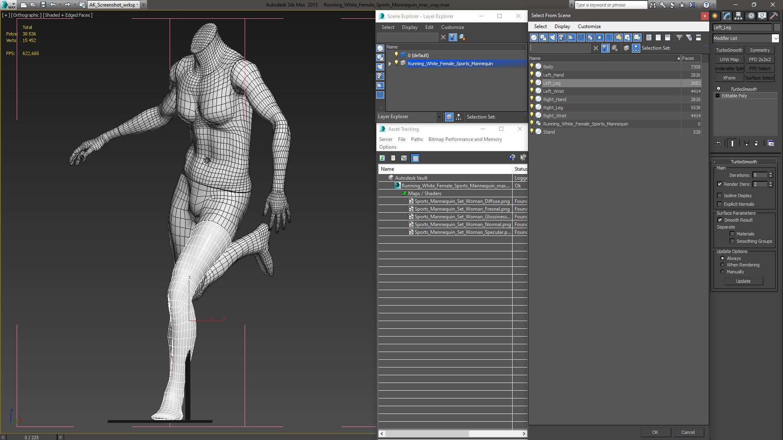Screen dimensions: 783x440
Task: Toggle Display Shapes filter in Select From Scene
Action: [x=543, y=37]
